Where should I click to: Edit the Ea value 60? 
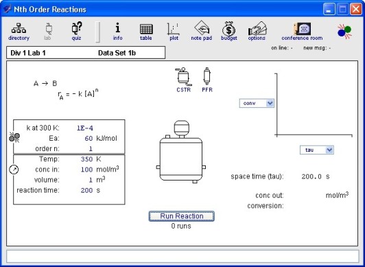point(89,138)
